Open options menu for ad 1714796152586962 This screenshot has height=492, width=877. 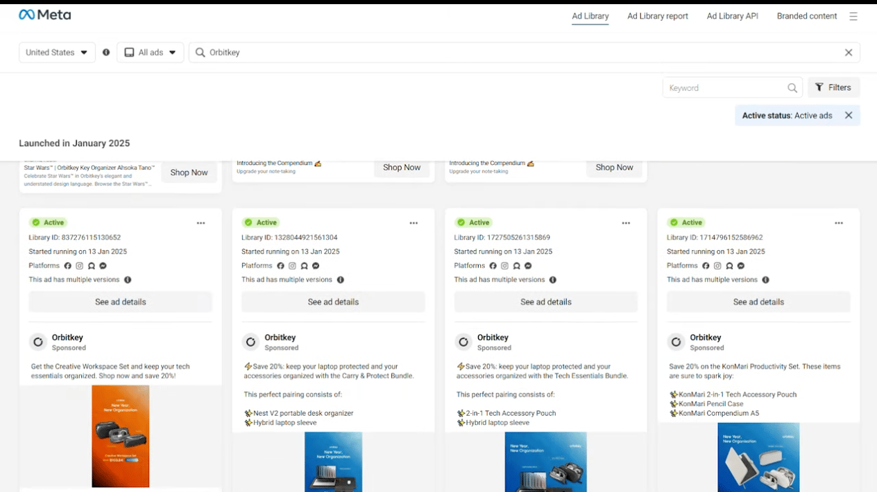pos(839,223)
